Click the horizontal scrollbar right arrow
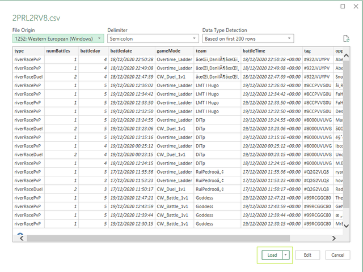363x272 pixels. (334, 238)
